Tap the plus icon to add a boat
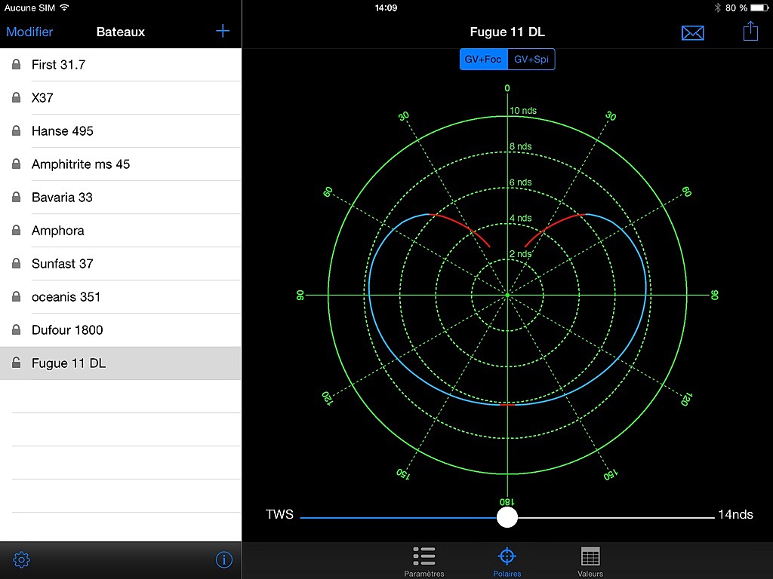Viewport: 773px width, 579px height. coord(223,31)
